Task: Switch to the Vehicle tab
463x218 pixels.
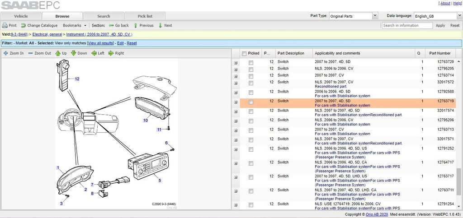Action: click(21, 16)
